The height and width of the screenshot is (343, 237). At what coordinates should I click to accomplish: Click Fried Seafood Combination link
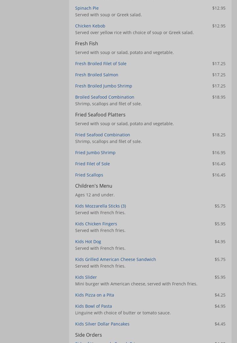(x=102, y=135)
